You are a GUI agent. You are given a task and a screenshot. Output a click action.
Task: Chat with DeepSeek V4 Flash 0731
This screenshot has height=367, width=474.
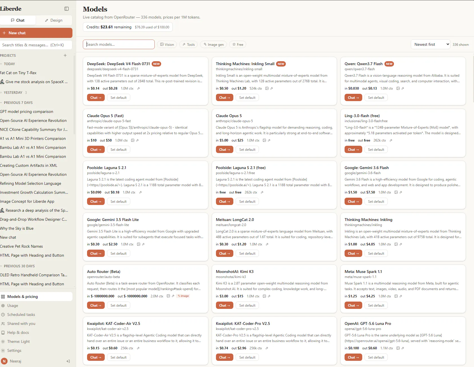(x=96, y=97)
